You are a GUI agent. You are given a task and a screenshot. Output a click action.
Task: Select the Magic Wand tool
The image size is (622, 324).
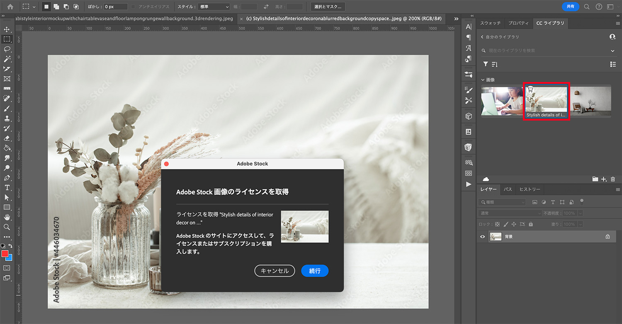pos(7,59)
